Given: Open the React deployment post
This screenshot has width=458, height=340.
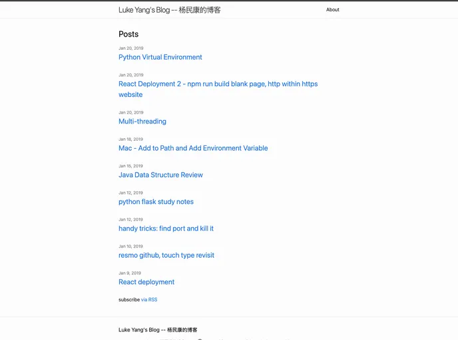Looking at the screenshot, I should [146, 282].
